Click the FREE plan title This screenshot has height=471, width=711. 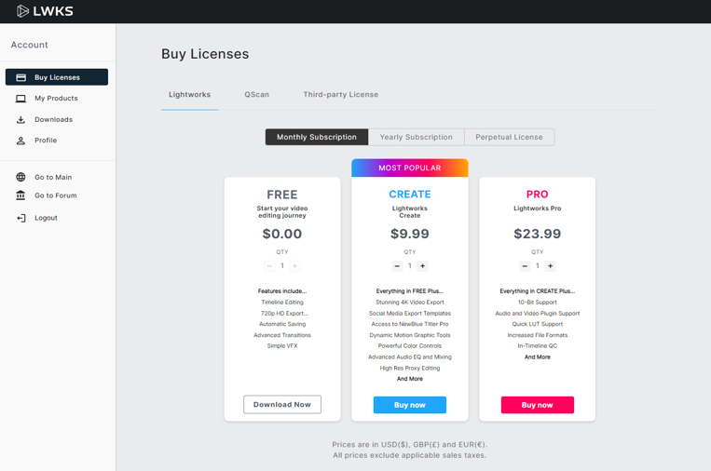coord(282,195)
